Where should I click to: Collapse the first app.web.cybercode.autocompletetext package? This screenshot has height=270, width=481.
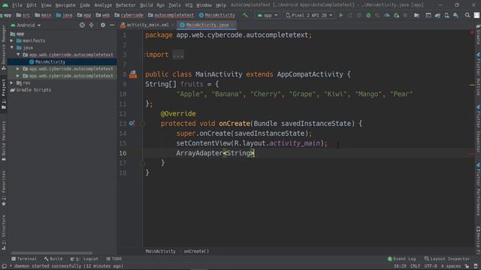pyautogui.click(x=18, y=55)
